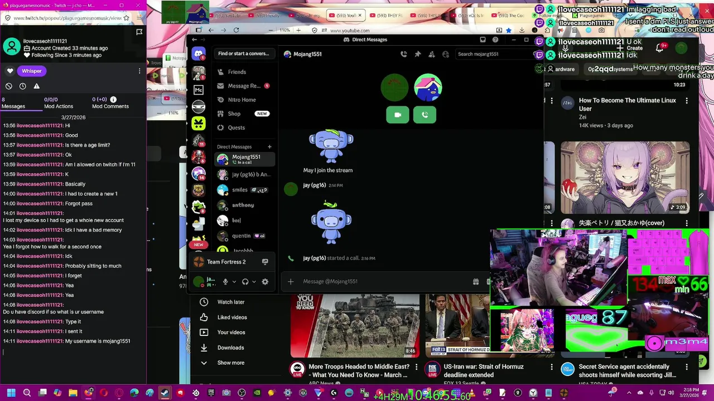The width and height of the screenshot is (714, 401).
Task: Expand the headphone output options arrow
Action: pos(254,282)
